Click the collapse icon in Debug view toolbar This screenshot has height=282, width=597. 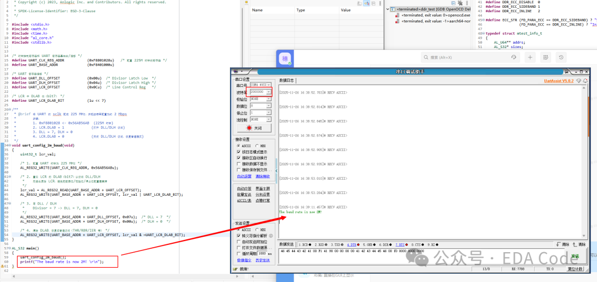coord(453,3)
